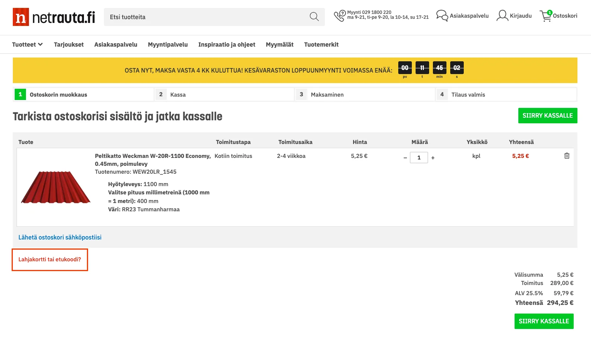The height and width of the screenshot is (341, 591).
Task: Click the 2-4 viikkoa delivery time
Action: (x=291, y=156)
